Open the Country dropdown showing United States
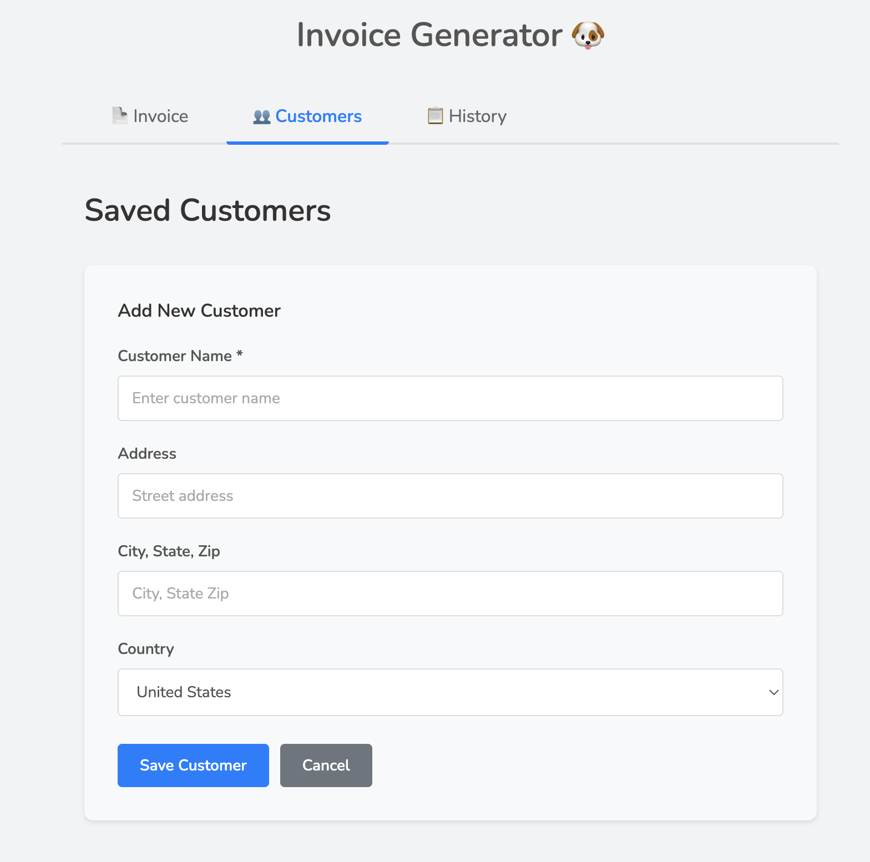 [449, 692]
